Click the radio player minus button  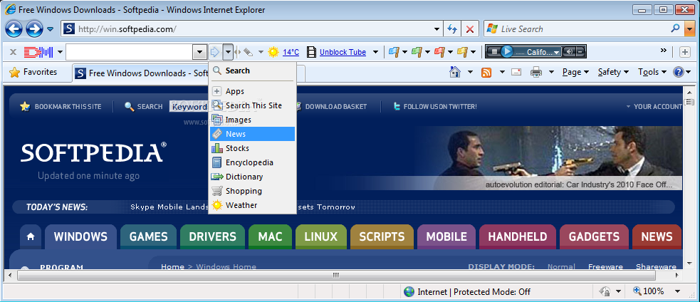pyautogui.click(x=580, y=52)
